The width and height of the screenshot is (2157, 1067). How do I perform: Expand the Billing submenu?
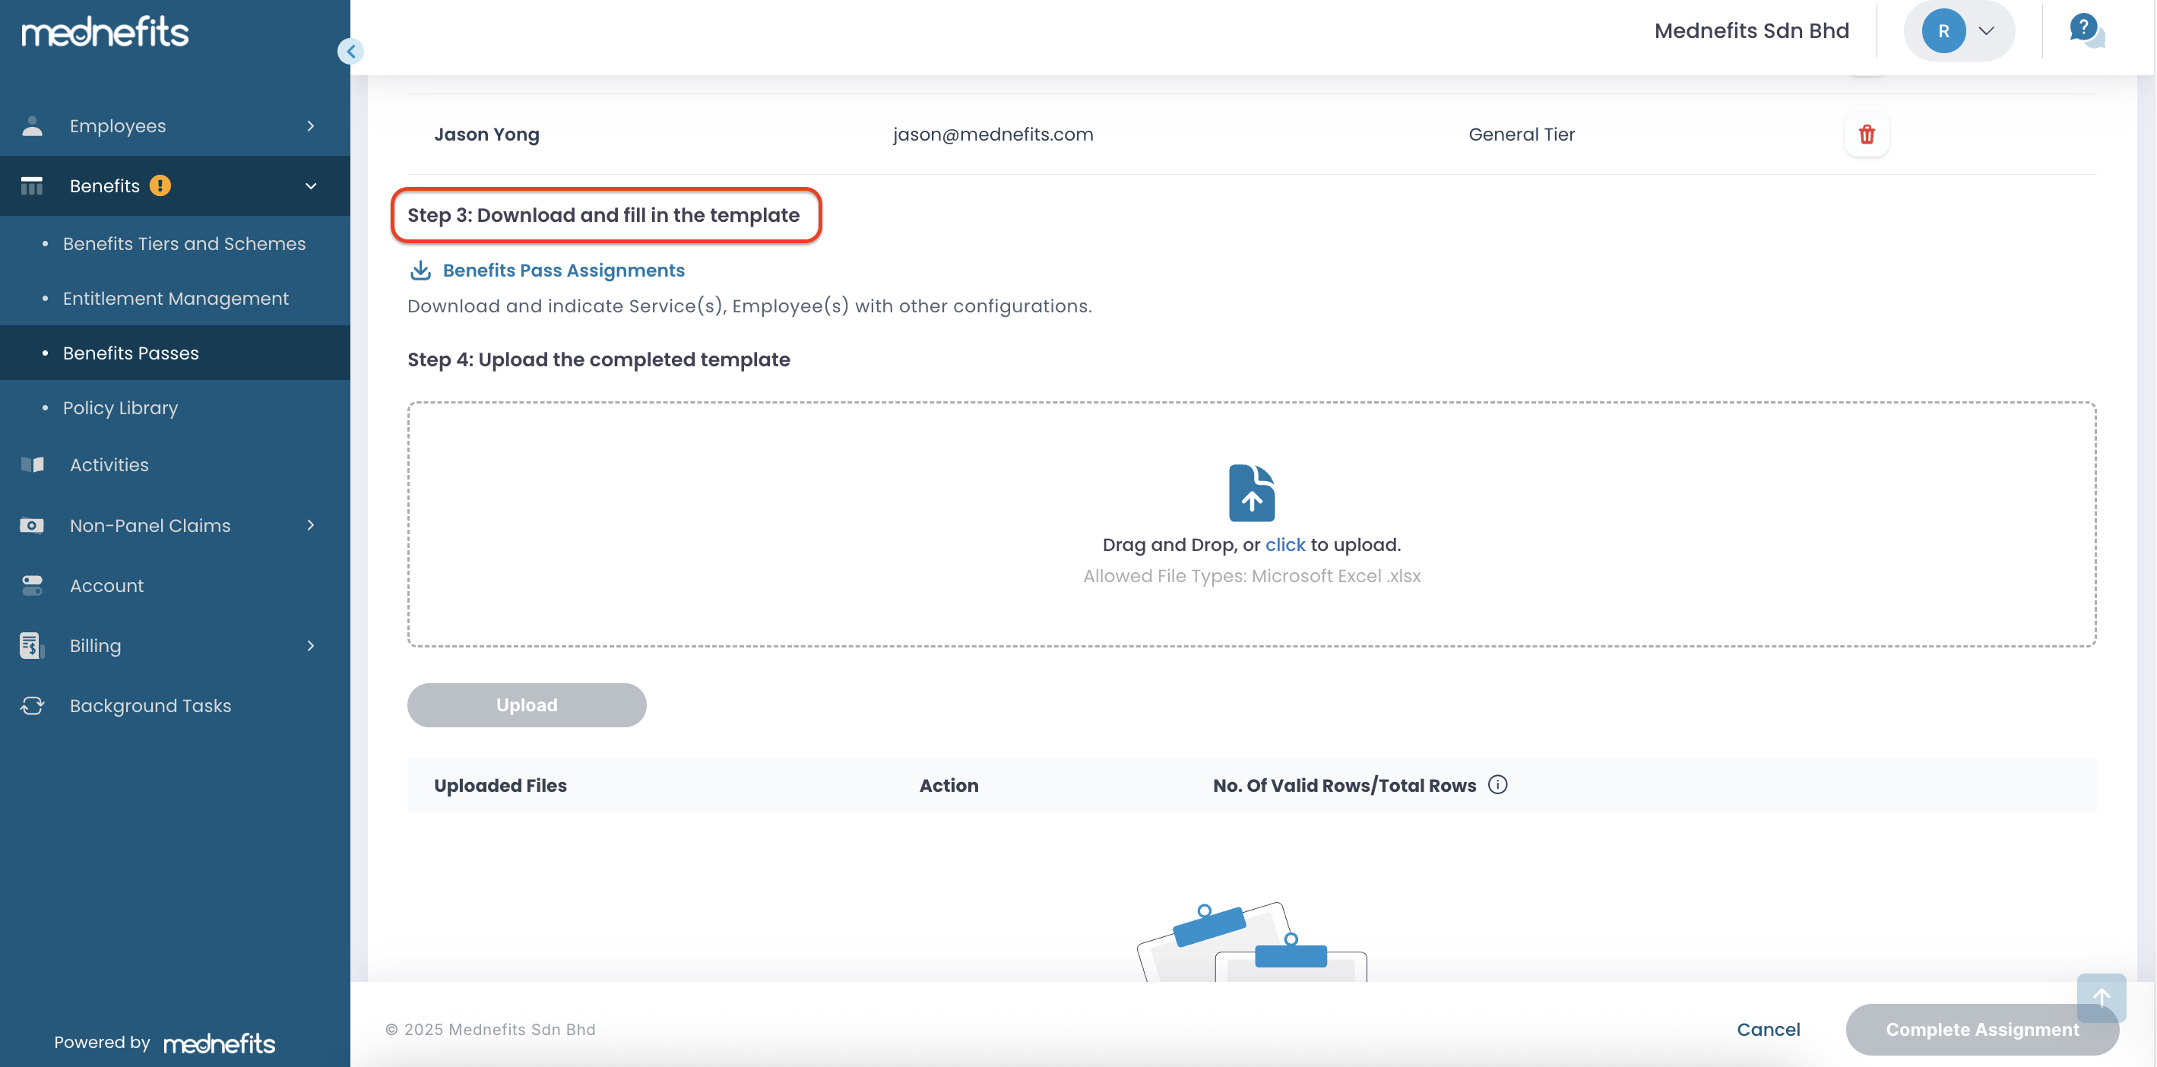(311, 646)
